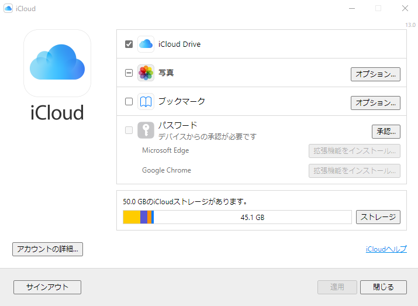Uncheck the iCloud Drive checkbox

tap(129, 44)
